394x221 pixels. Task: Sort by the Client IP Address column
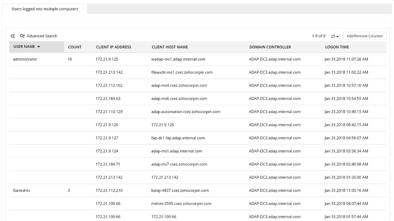113,47
